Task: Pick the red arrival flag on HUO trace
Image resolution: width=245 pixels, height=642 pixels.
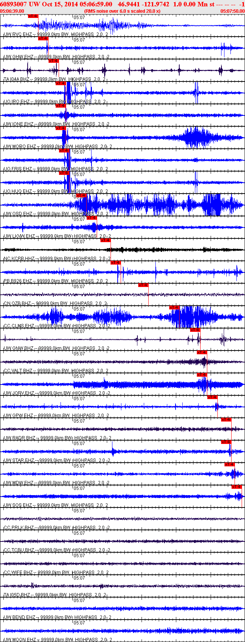Action: click(64, 173)
